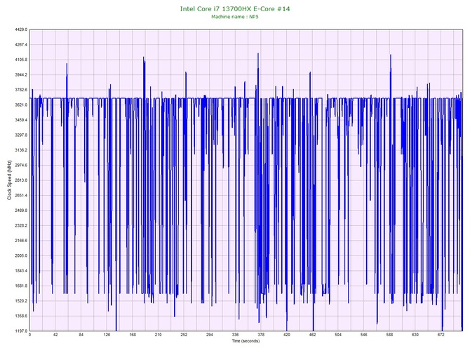This screenshot has height=353, width=470.
Task: Click the 'Time (seconds)' axis label
Action: tap(246, 340)
